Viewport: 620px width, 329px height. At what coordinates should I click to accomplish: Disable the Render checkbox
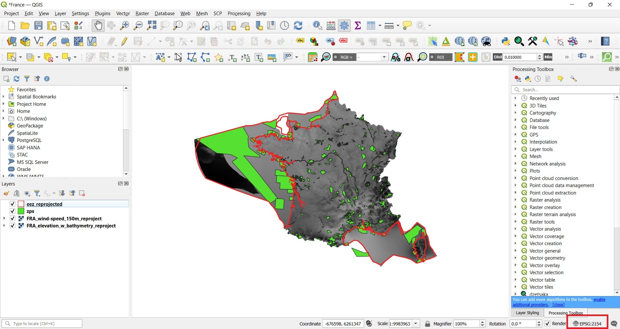(x=547, y=324)
